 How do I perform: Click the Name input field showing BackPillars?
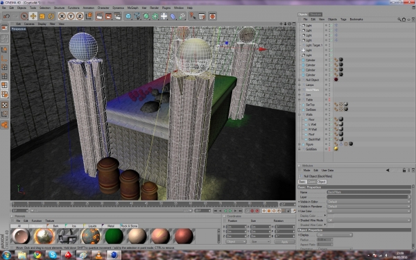369,192
